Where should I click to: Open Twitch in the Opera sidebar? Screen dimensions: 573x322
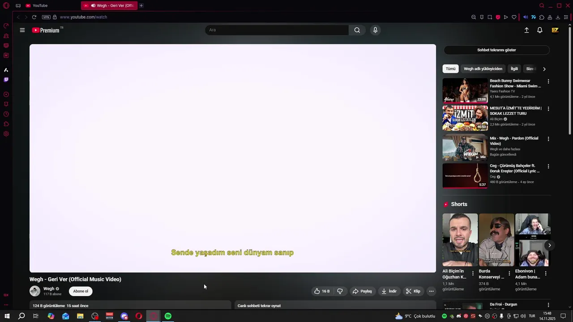[6, 80]
